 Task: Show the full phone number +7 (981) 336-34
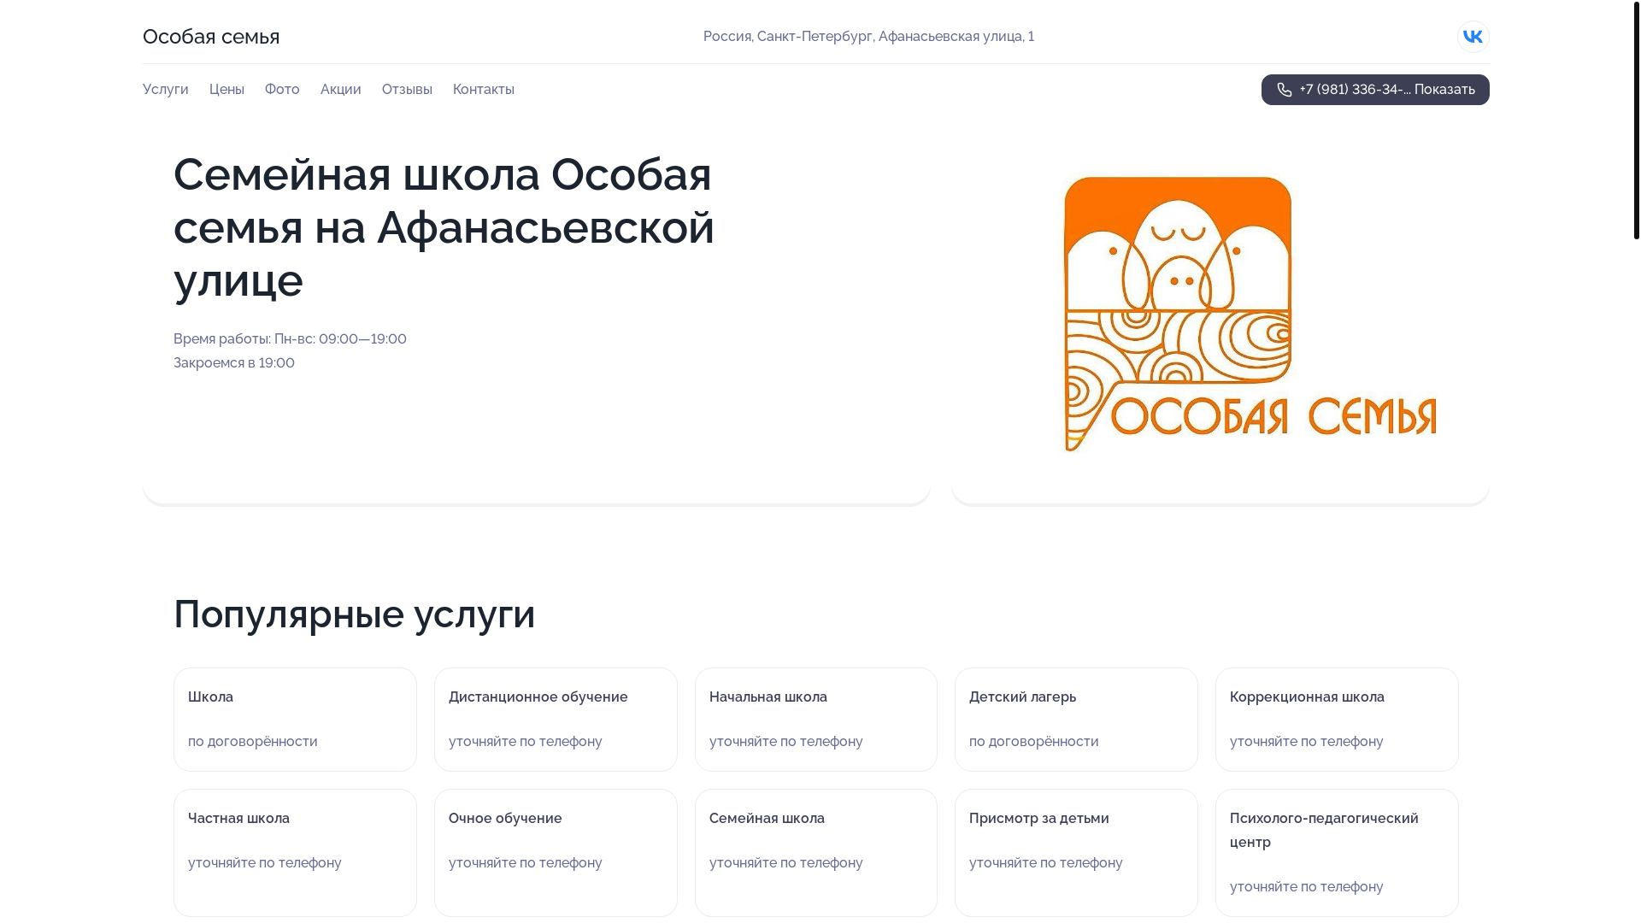pyautogui.click(x=1375, y=90)
